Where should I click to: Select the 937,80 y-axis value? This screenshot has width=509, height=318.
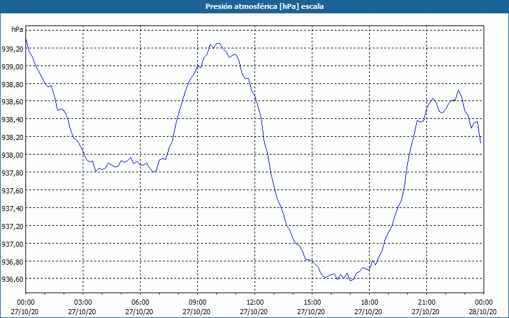point(12,173)
